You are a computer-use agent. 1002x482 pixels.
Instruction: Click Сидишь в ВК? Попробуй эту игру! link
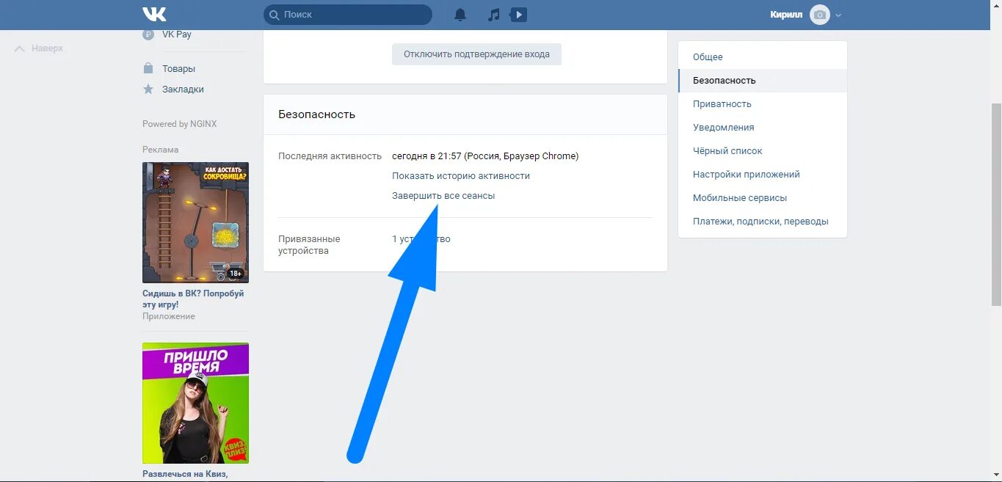(193, 299)
